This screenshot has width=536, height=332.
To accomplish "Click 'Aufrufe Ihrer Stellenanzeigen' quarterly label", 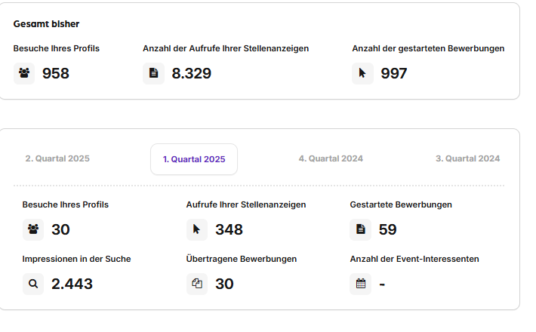I will coord(246,204).
